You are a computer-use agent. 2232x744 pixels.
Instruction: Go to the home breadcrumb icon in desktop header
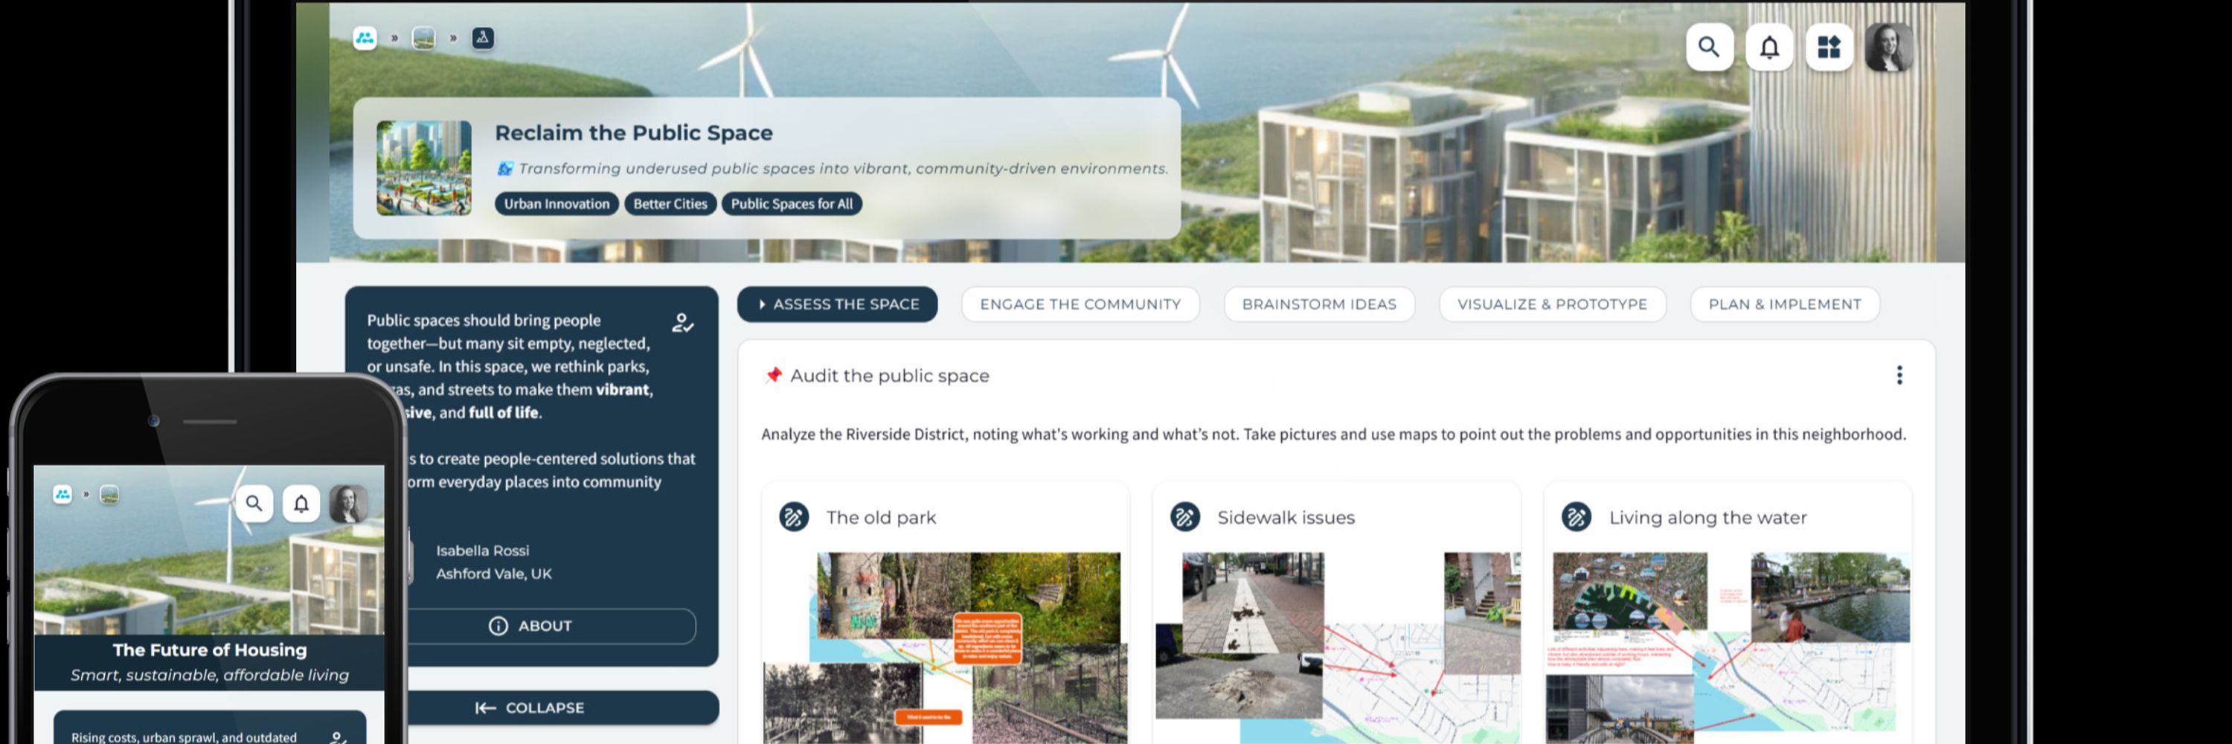coord(365,38)
